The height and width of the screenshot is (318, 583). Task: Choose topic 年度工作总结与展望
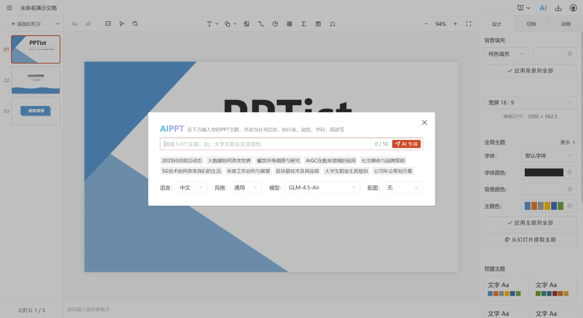pyautogui.click(x=248, y=171)
